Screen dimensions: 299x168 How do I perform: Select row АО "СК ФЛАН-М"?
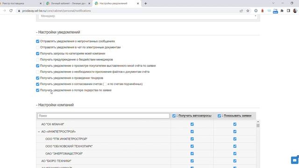146,124
